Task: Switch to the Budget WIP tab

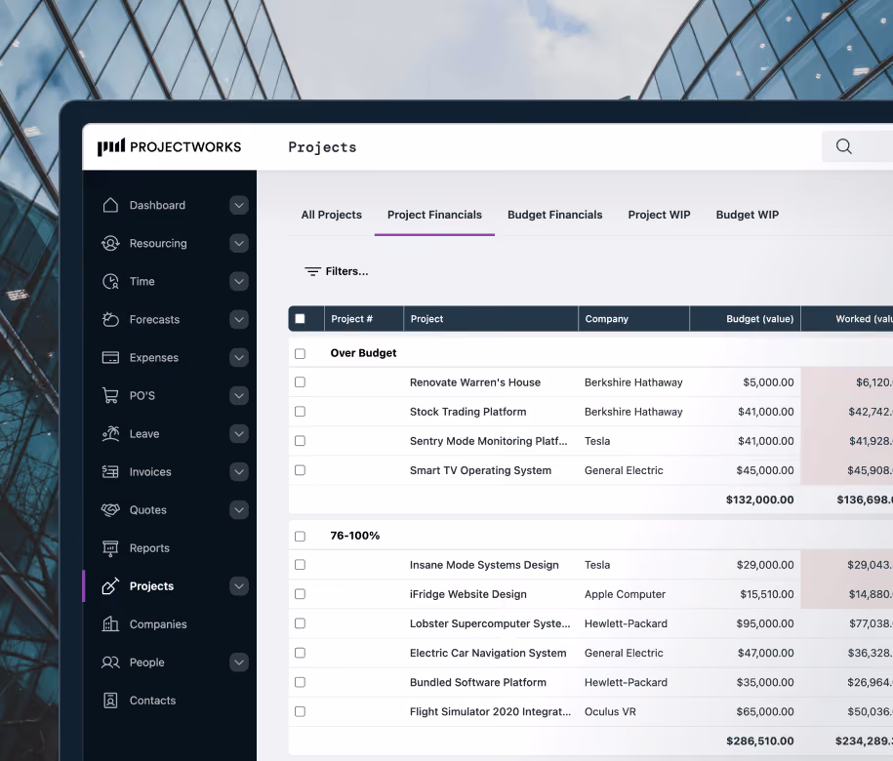Action: pos(748,215)
